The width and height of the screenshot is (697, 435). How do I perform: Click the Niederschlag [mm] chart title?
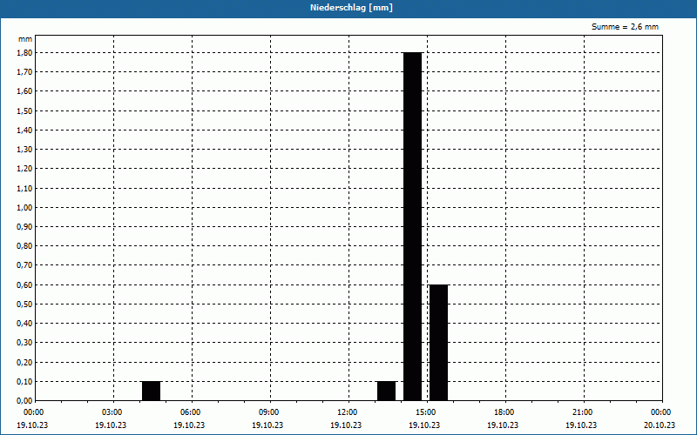351,8
